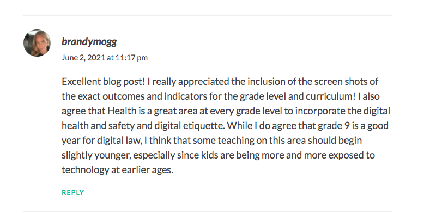
Task: Click the words 'more exposed' in comment
Action: tap(329, 155)
